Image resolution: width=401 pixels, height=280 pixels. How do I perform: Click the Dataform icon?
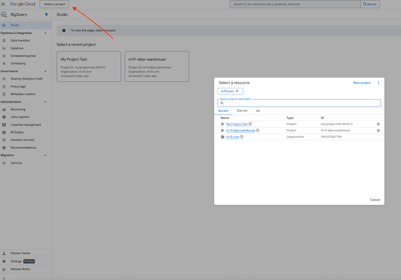click(4, 48)
